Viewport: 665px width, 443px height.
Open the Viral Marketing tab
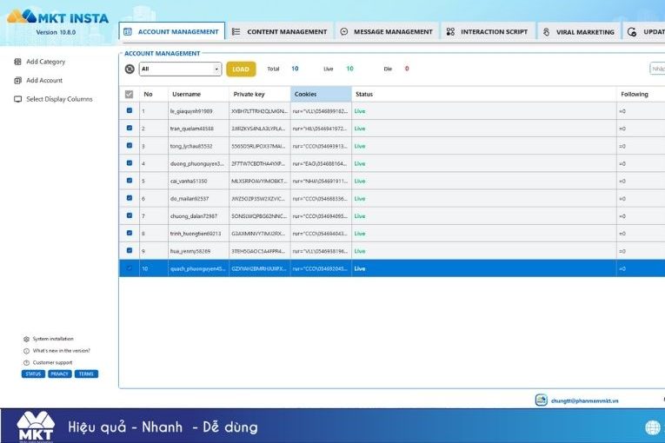pyautogui.click(x=579, y=32)
